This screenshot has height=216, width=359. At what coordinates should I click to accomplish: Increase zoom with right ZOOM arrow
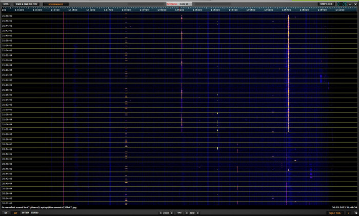(172, 213)
